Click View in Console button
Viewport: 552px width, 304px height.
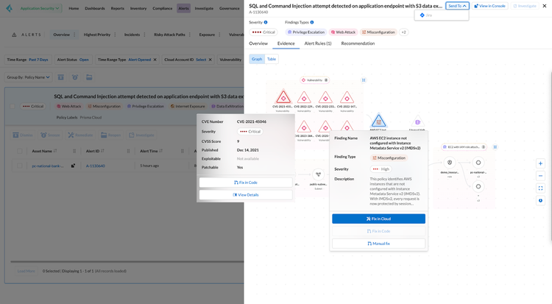point(489,6)
